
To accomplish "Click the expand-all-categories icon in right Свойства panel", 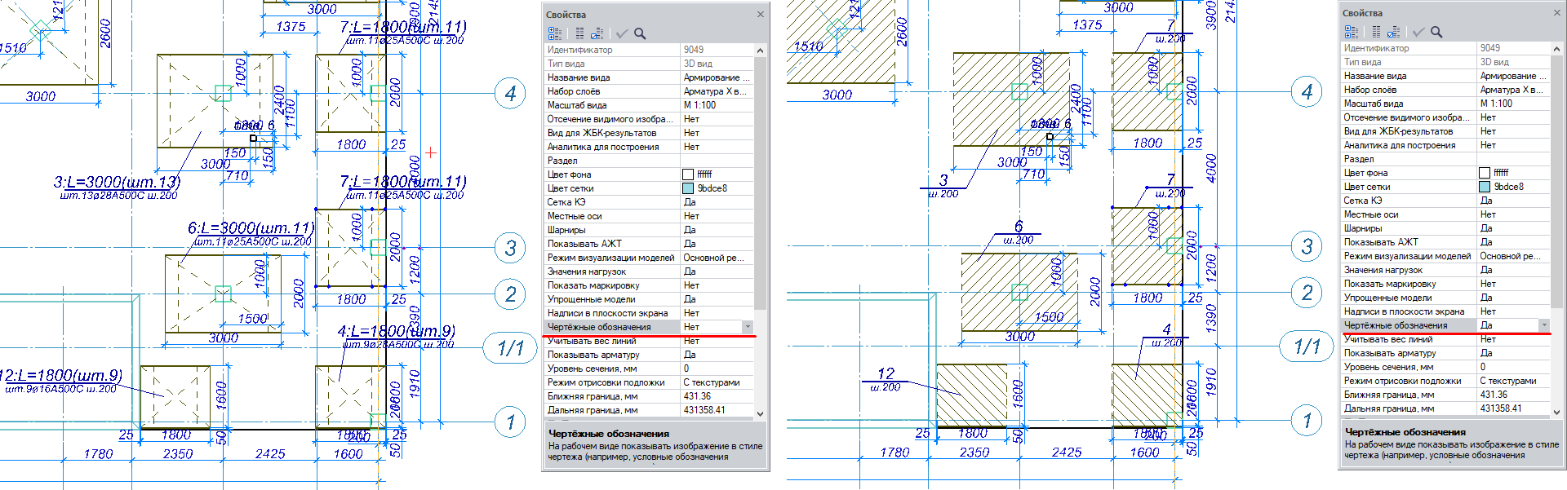I will tap(1352, 32).
